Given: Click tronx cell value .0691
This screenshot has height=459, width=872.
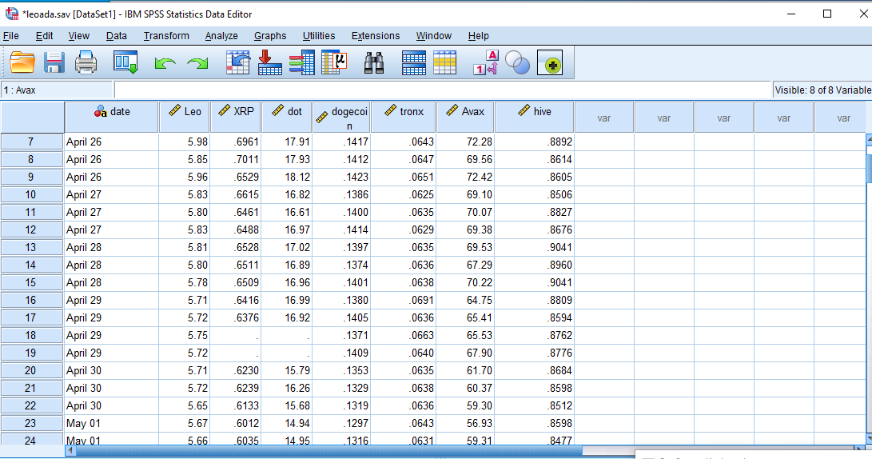Looking at the screenshot, I should tap(404, 301).
